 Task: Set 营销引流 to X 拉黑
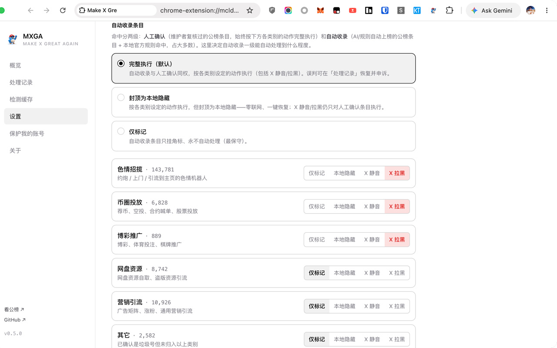[x=397, y=306]
